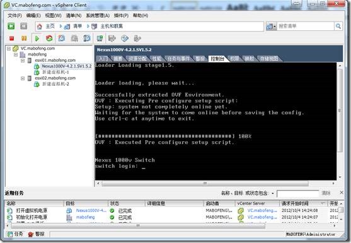Click the mabofeng target link in tasks

85,217
